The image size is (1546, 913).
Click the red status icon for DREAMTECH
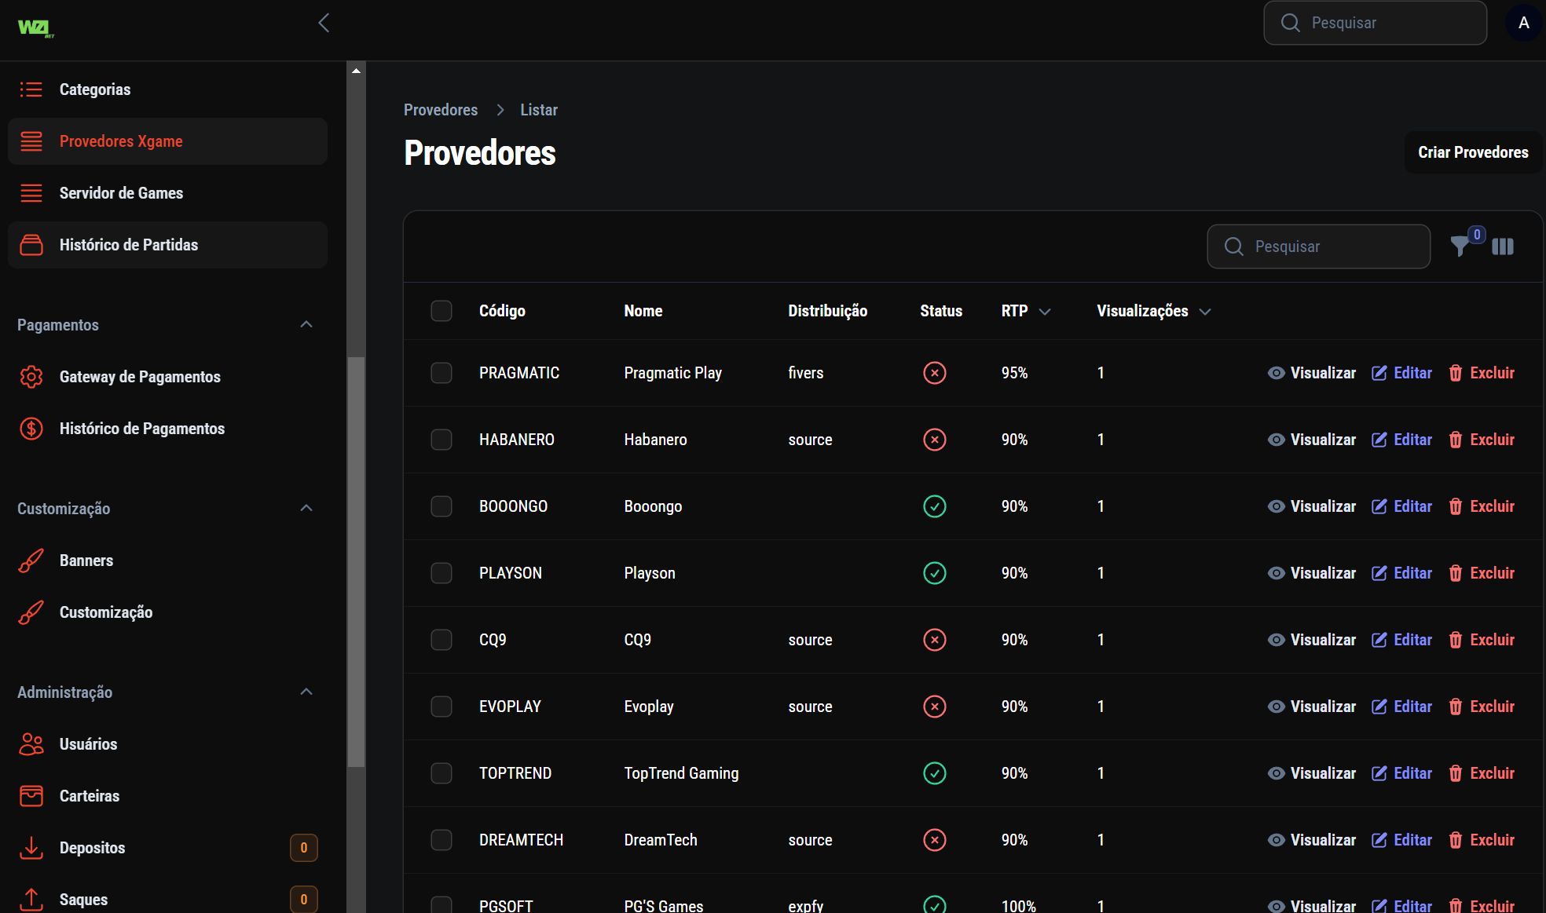[935, 840]
